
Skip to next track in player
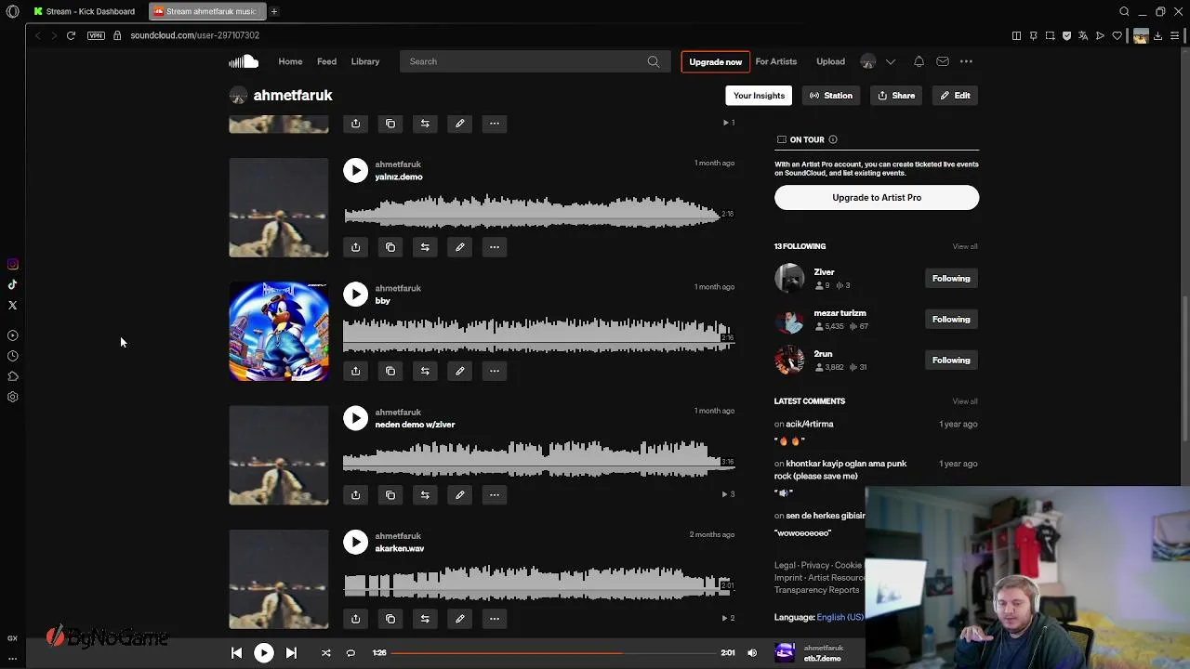point(291,653)
